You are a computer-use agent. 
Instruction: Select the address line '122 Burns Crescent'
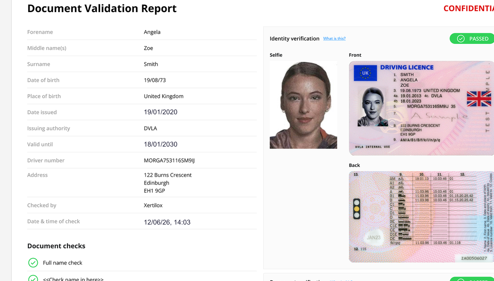click(168, 175)
